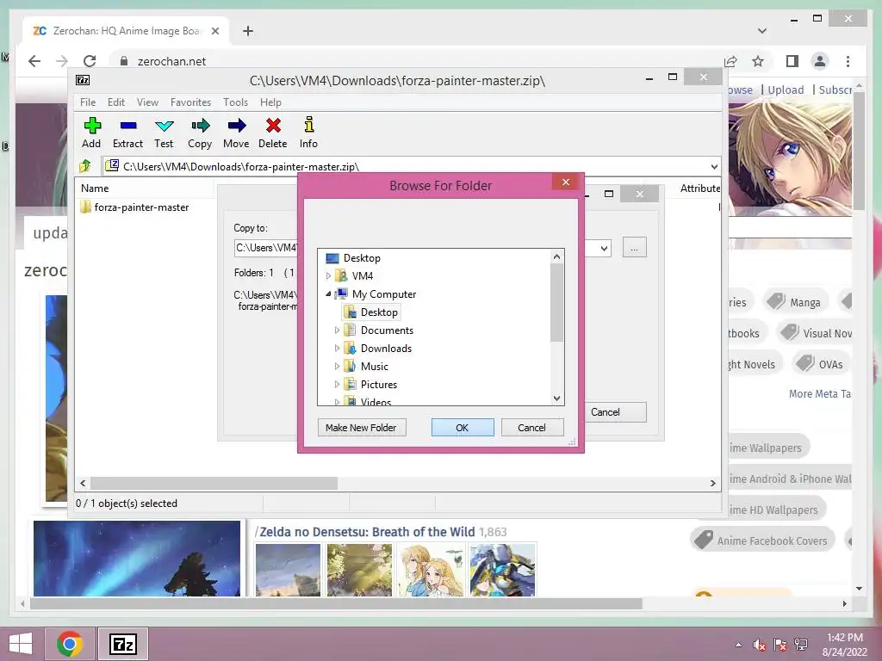Expand the Music folder node
This screenshot has height=661, width=882.
tap(337, 367)
